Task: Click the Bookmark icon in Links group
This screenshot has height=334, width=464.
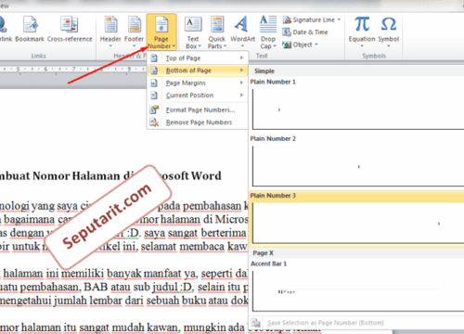Action: point(30,25)
